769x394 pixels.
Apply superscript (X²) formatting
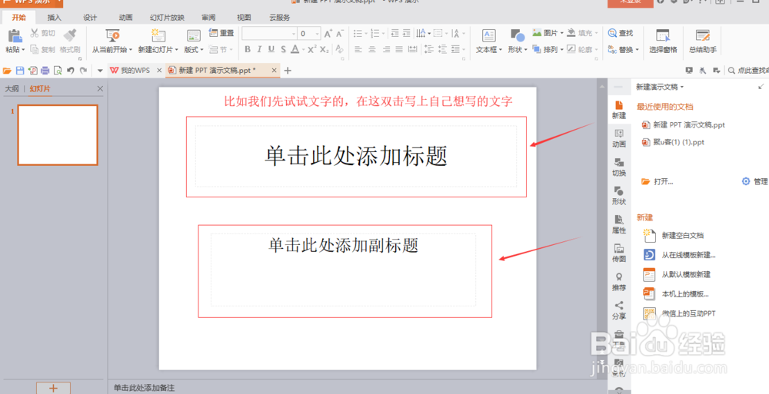point(312,49)
